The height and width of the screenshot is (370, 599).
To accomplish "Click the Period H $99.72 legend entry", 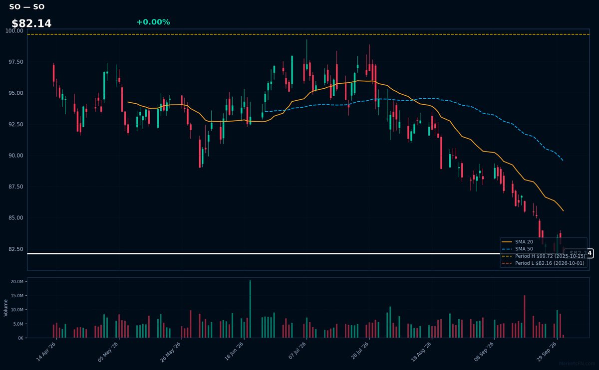I will (543, 256).
